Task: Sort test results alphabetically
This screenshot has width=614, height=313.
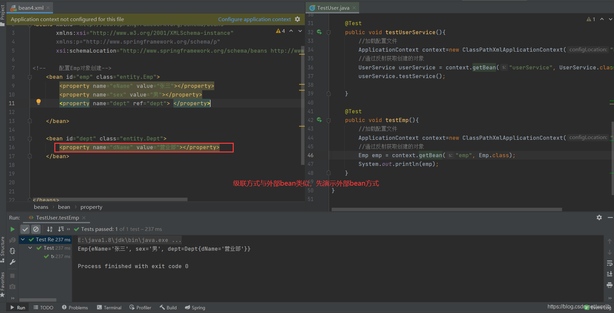Action: click(50, 229)
